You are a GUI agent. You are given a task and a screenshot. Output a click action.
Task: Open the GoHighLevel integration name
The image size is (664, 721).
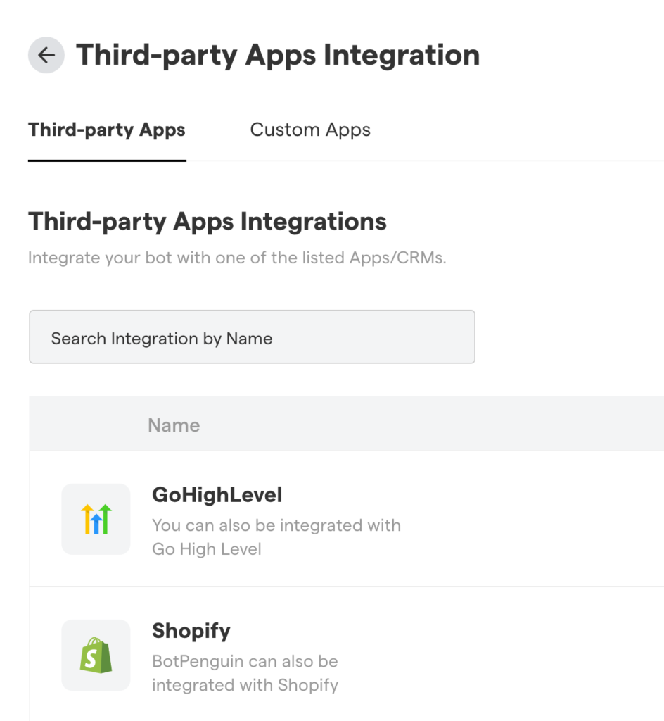click(217, 495)
